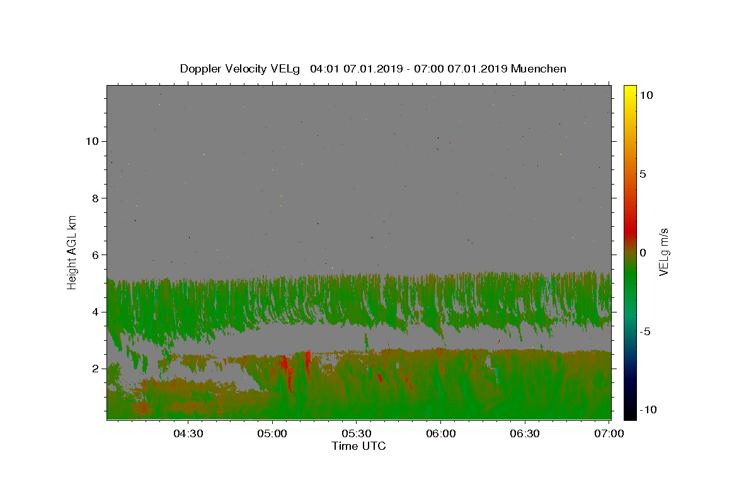Click the height label '4'

pos(95,312)
